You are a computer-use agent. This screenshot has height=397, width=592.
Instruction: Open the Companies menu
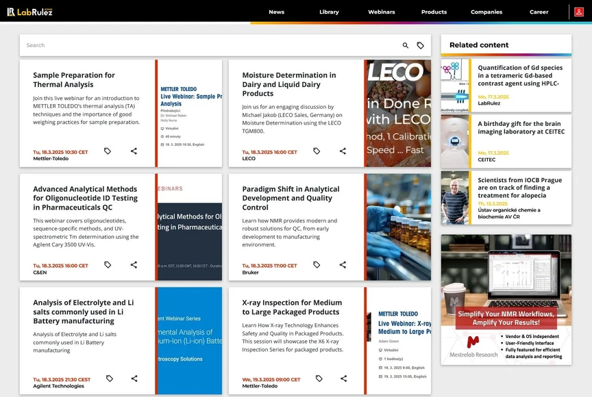486,12
